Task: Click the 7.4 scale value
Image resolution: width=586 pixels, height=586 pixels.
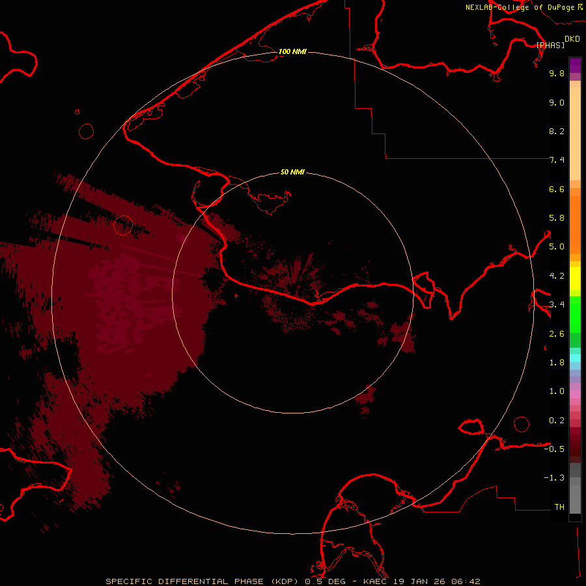Action: pyautogui.click(x=557, y=160)
